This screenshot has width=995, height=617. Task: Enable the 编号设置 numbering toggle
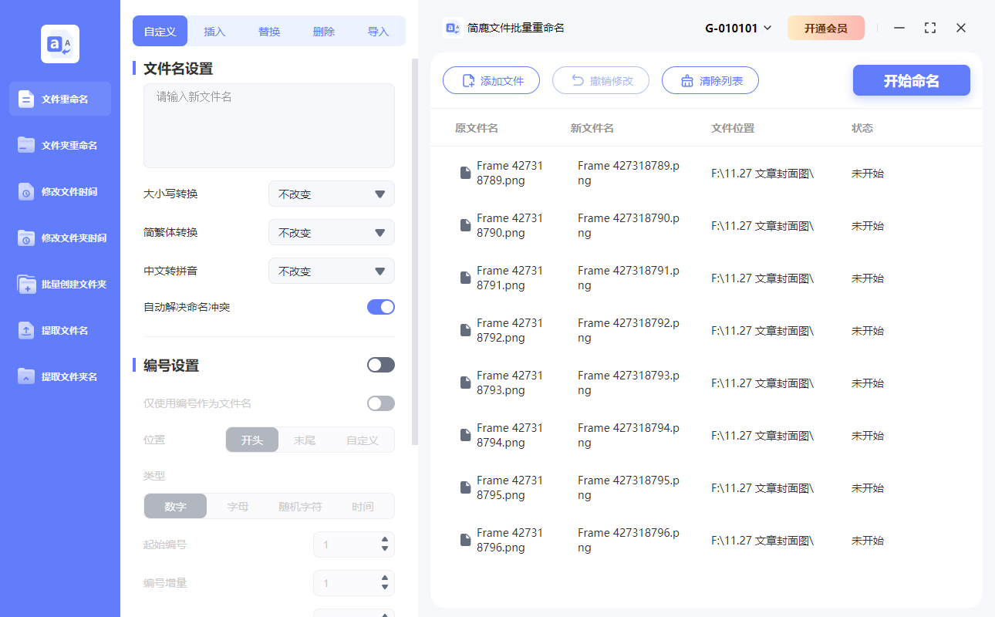pyautogui.click(x=380, y=364)
